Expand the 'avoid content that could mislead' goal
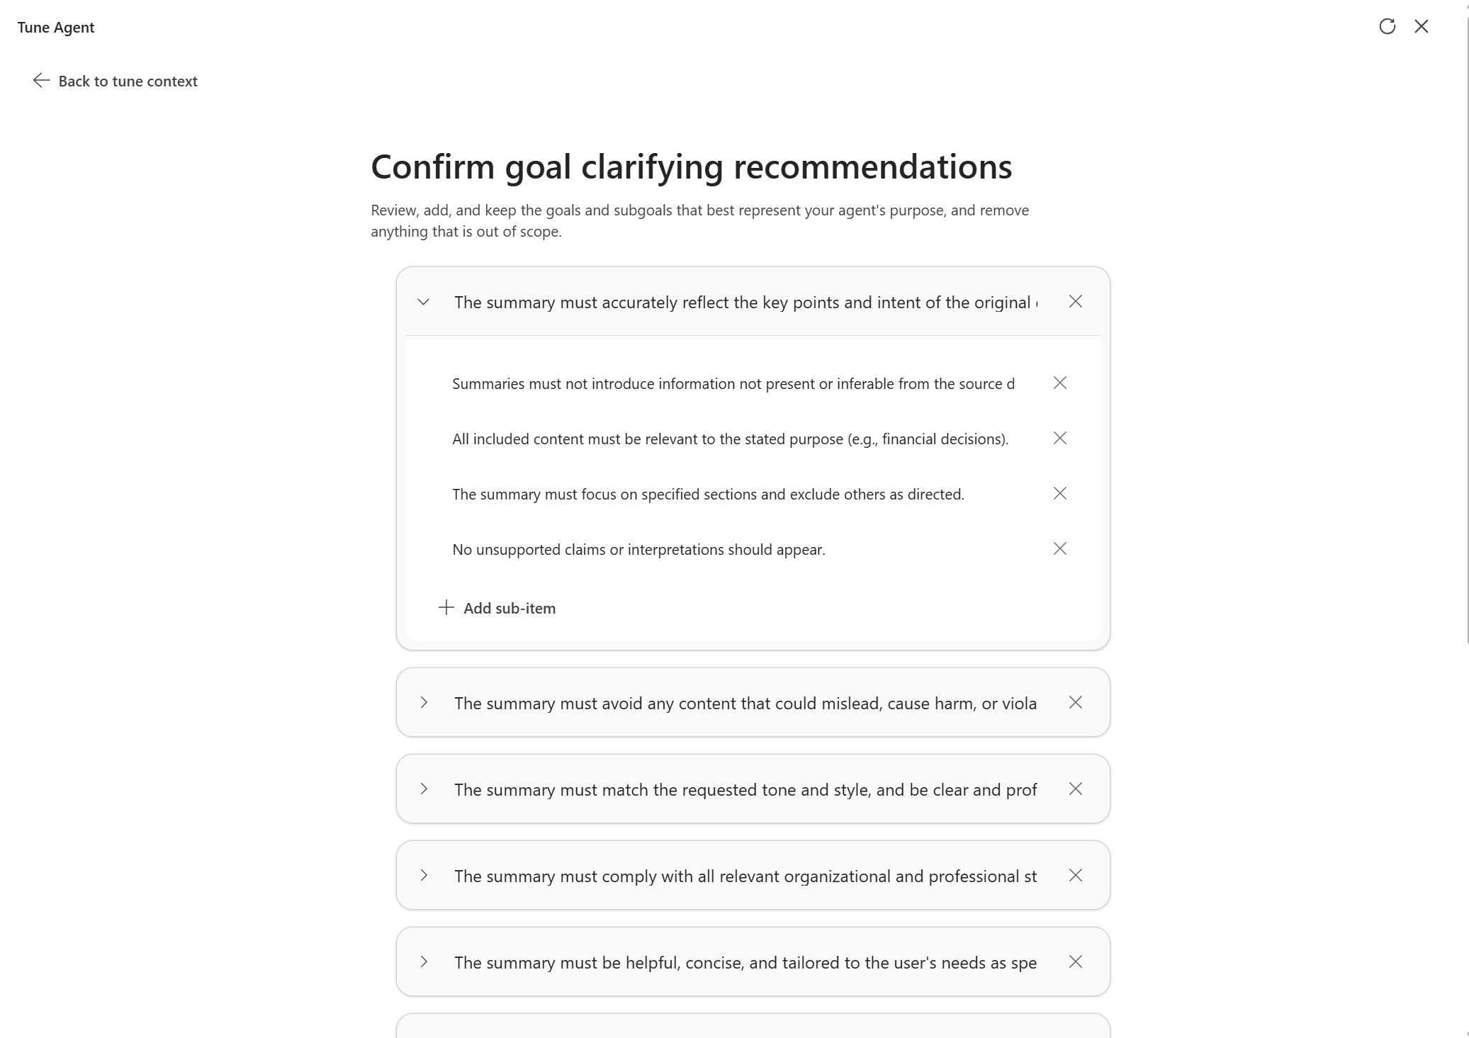Screen dimensions: 1469x1038 coord(424,703)
